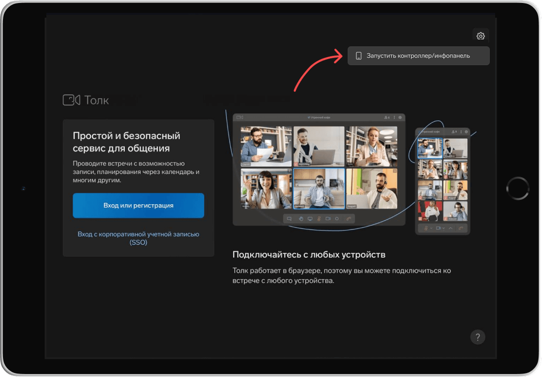Select the blue-highlighted video tile in desktop preview
The width and height of the screenshot is (542, 377).
[x=319, y=189]
